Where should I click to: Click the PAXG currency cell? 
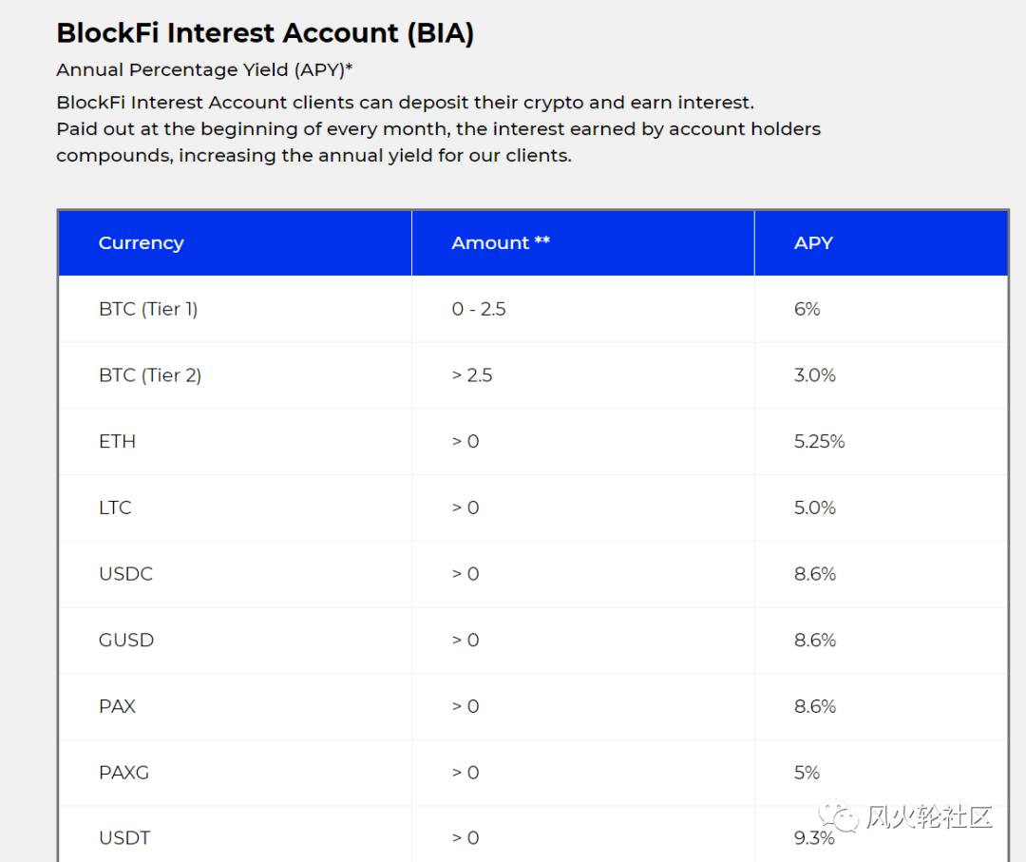123,773
